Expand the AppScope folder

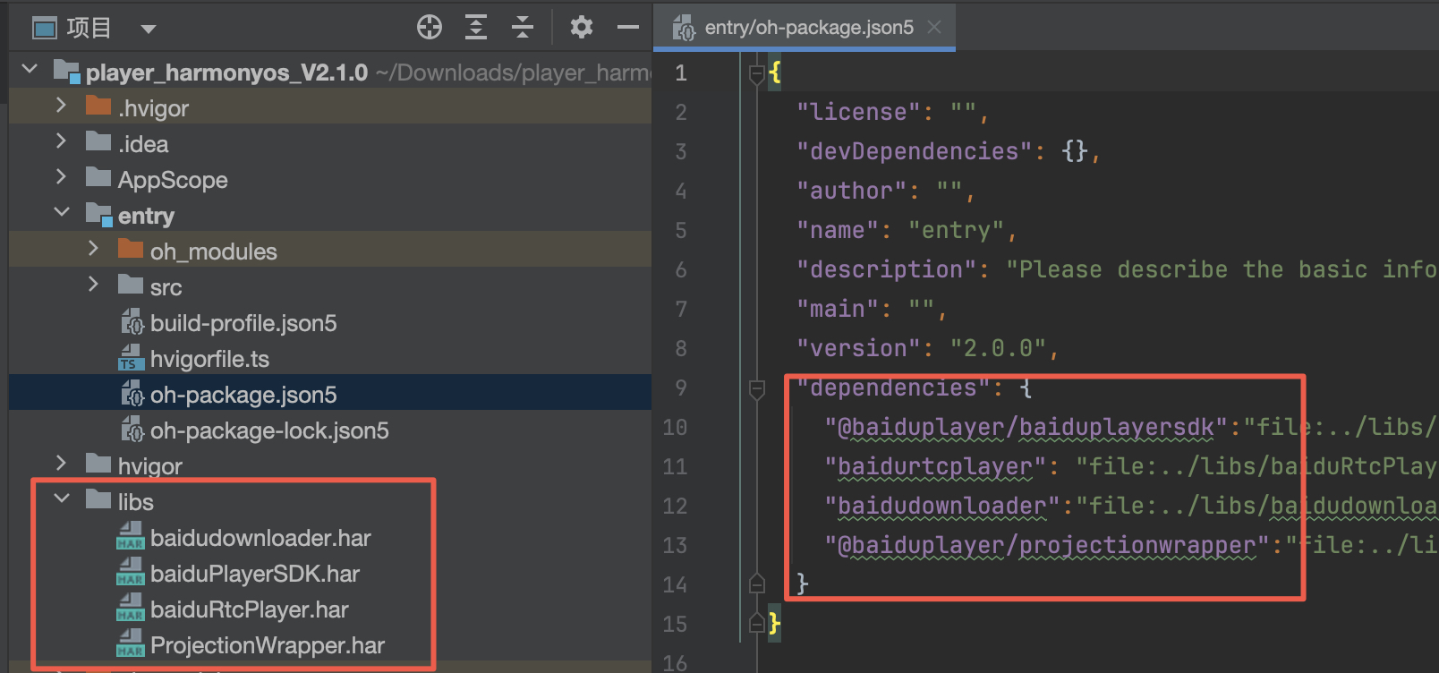point(61,176)
